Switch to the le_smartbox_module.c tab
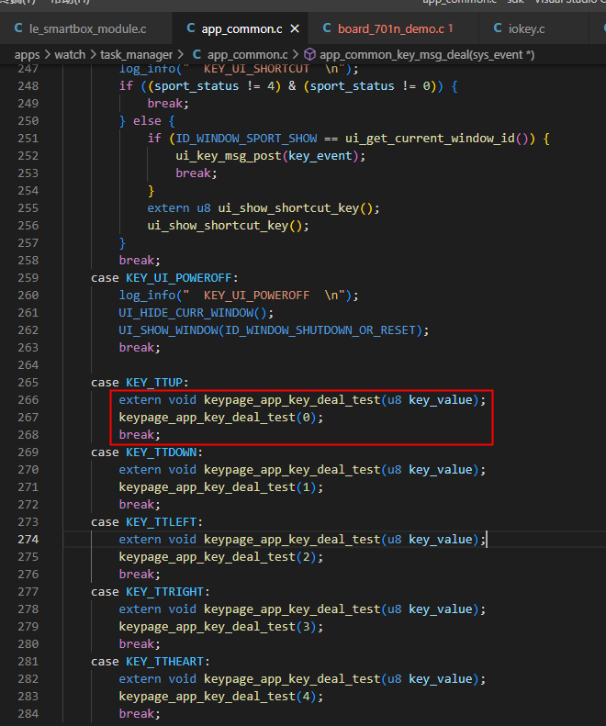This screenshot has width=606, height=726. [x=86, y=28]
